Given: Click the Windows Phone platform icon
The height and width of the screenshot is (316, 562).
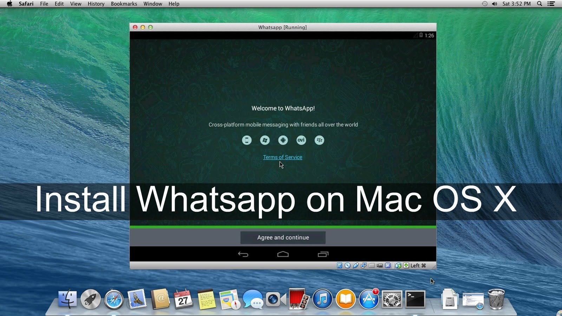Looking at the screenshot, I should point(265,140).
